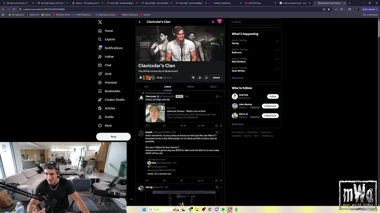Image resolution: width=380 pixels, height=213 pixels.
Task: Repost the EnesG_ post
Action: [x=164, y=180]
